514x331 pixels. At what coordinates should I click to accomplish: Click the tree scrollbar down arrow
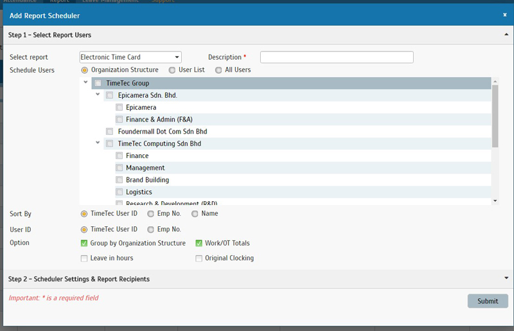click(x=495, y=201)
